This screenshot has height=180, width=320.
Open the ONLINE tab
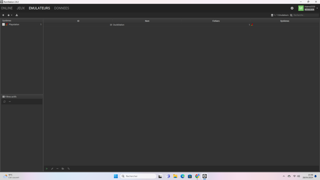pyautogui.click(x=7, y=8)
